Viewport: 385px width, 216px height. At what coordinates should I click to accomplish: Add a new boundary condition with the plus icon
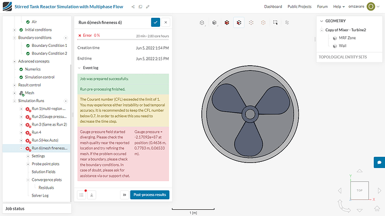pyautogui.click(x=66, y=38)
